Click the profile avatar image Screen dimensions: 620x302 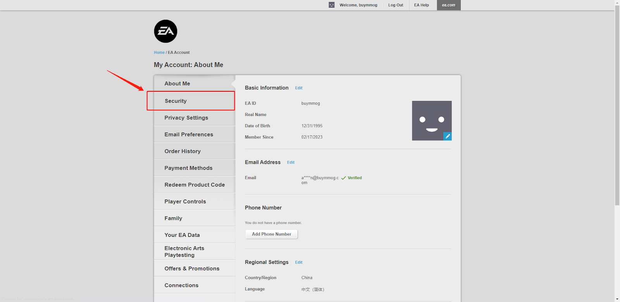[432, 121]
